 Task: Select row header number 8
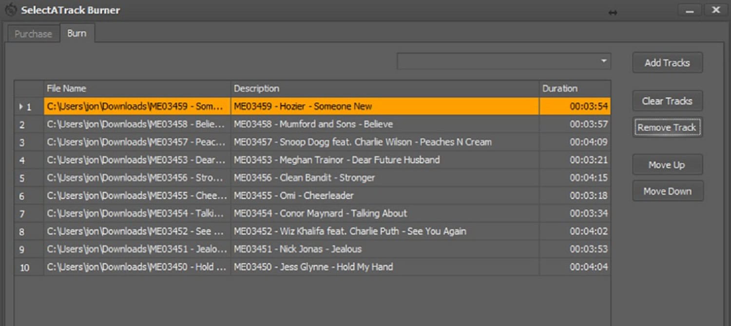(x=29, y=231)
